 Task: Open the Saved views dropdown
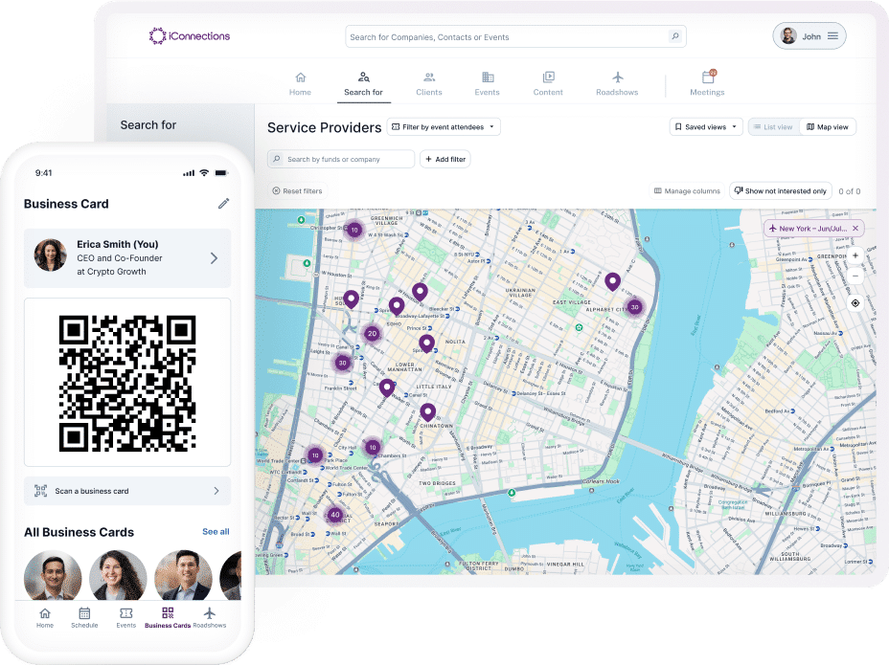click(706, 127)
